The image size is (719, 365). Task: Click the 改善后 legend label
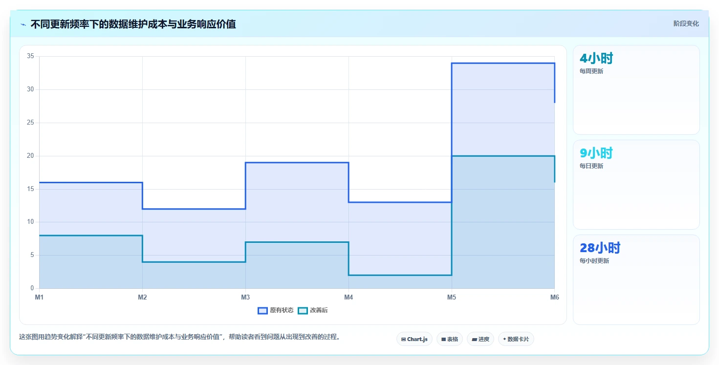[319, 311]
